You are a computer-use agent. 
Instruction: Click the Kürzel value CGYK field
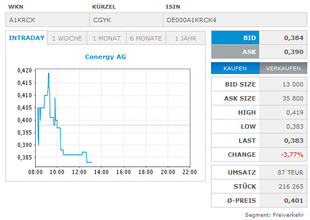126,20
